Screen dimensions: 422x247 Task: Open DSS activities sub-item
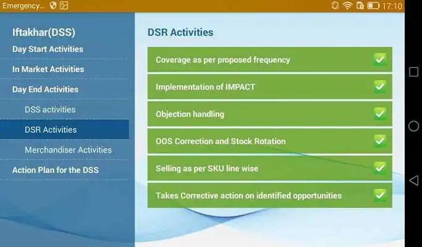(x=50, y=109)
